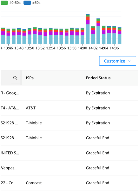Click the tallest chart bar at 14:01
Image resolution: width=138 pixels, height=191 pixels.
pyautogui.click(x=88, y=29)
